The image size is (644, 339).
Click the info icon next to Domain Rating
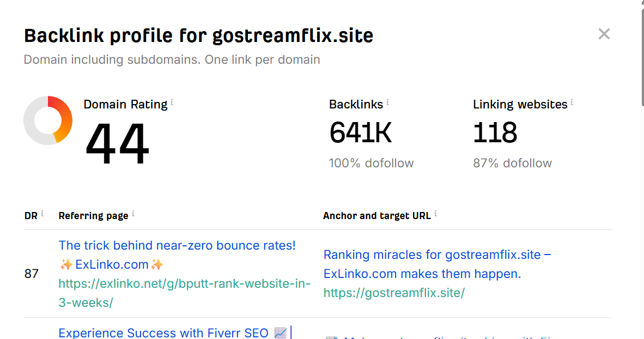(x=172, y=102)
